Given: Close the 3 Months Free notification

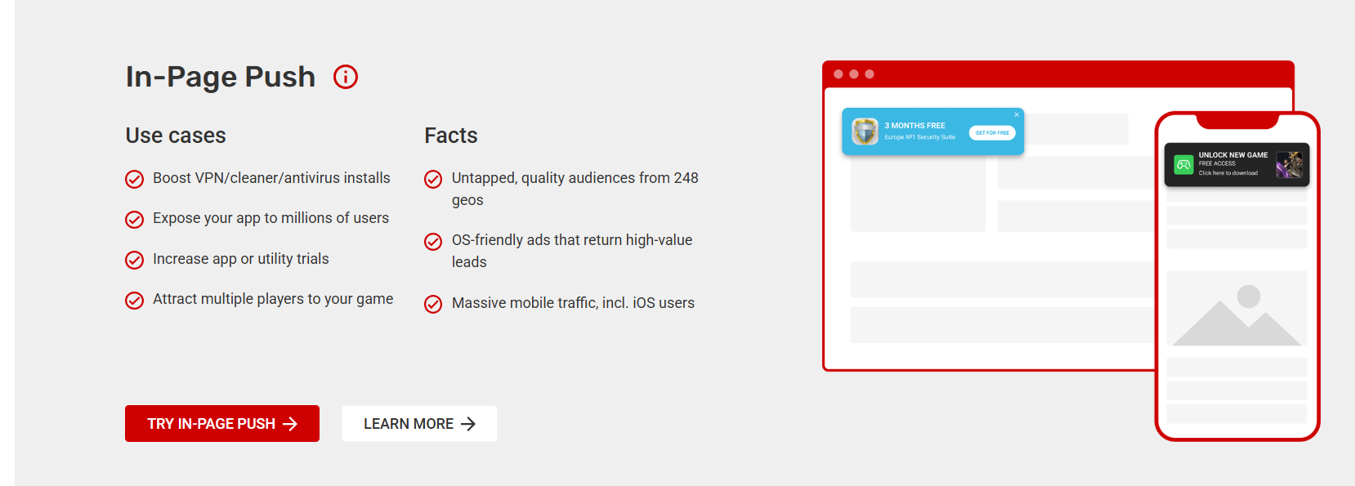Looking at the screenshot, I should [1017, 114].
